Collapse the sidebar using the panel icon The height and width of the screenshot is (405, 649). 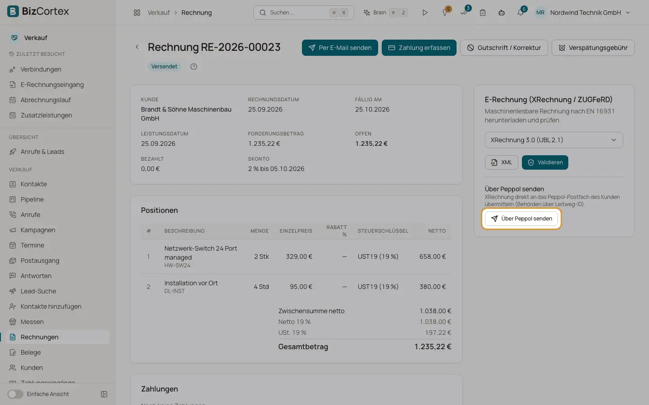point(104,394)
